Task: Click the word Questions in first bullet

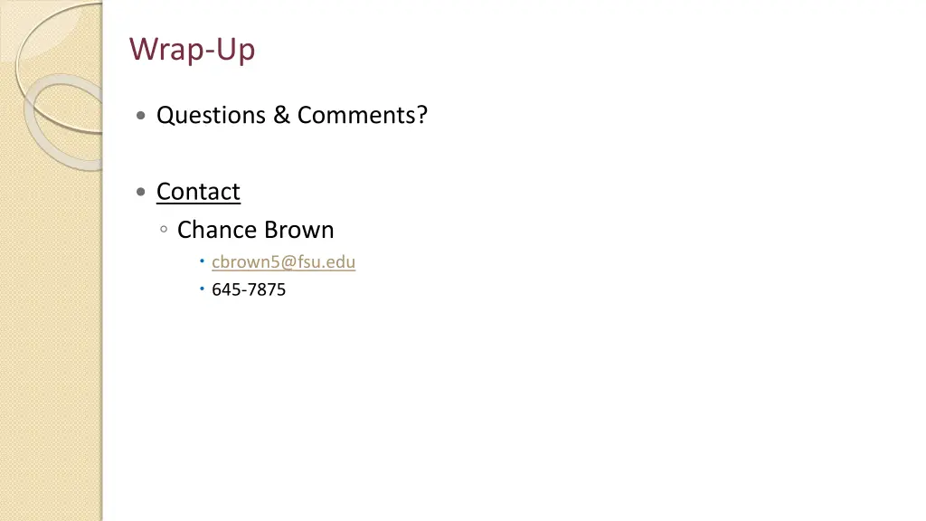Action: [x=211, y=115]
